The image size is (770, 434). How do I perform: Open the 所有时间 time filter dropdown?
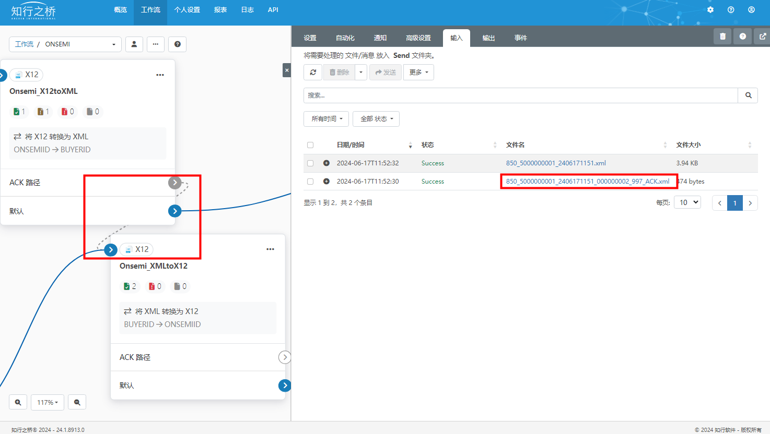coord(325,118)
